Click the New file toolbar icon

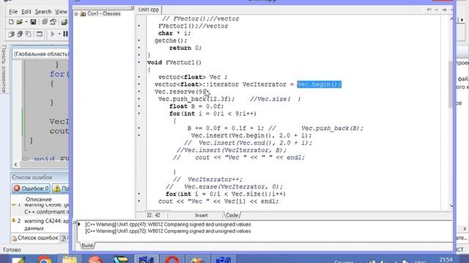click(11, 22)
